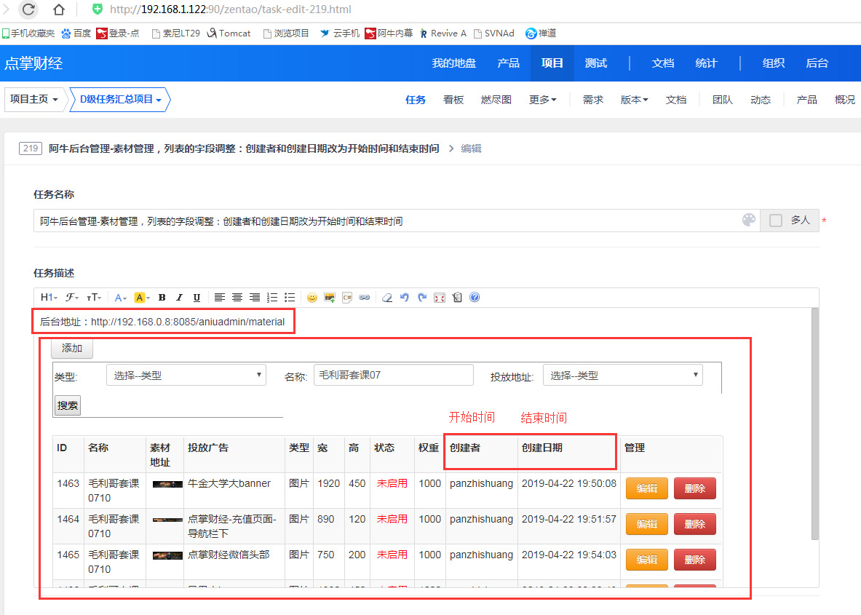Expand the 更多 menu
This screenshot has height=615, width=861.
coord(542,100)
